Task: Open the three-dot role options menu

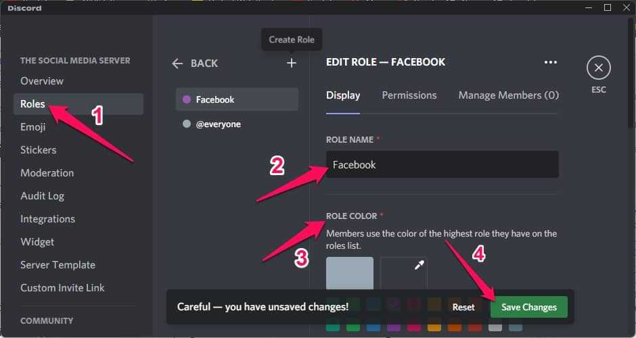Action: coord(551,62)
